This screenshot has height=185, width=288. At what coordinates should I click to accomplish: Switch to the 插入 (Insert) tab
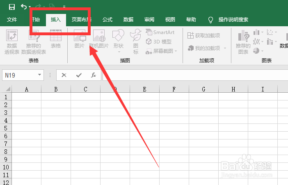(56, 19)
